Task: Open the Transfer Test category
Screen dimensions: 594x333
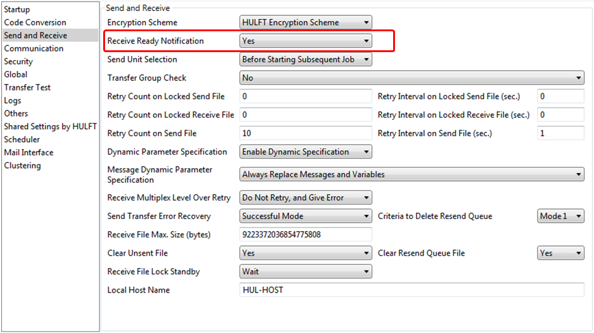Action: (x=27, y=87)
